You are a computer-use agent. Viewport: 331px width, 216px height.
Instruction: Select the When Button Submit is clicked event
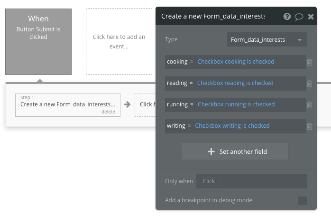pyautogui.click(x=38, y=42)
